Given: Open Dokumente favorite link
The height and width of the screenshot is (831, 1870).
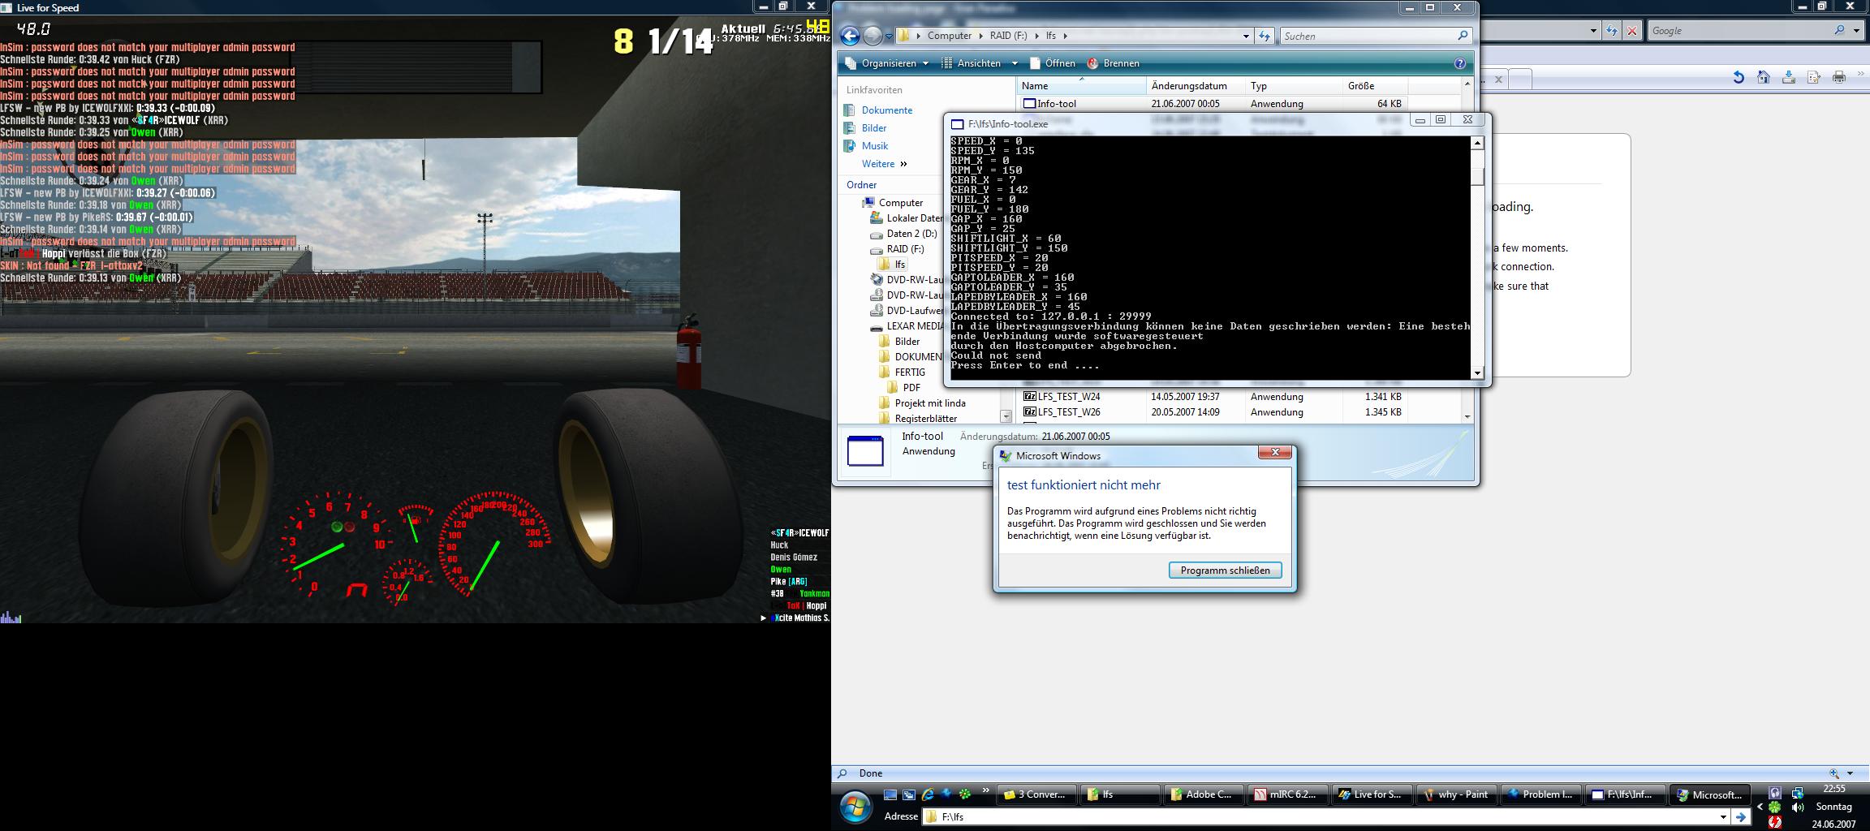Looking at the screenshot, I should point(886,110).
